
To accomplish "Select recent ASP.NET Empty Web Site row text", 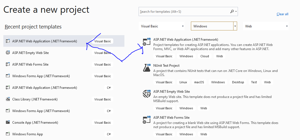I will tap(30, 53).
